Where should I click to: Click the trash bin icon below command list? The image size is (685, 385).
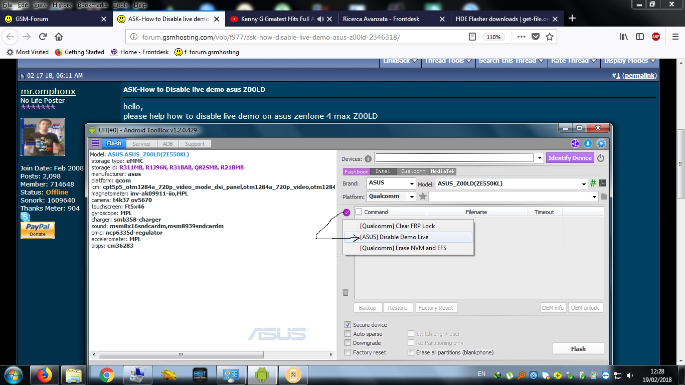coord(346,292)
